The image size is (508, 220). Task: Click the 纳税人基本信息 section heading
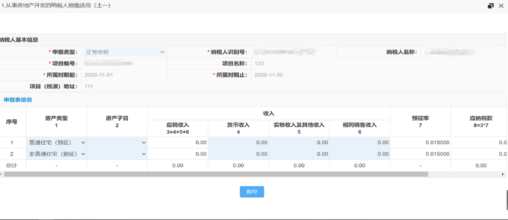[19, 40]
